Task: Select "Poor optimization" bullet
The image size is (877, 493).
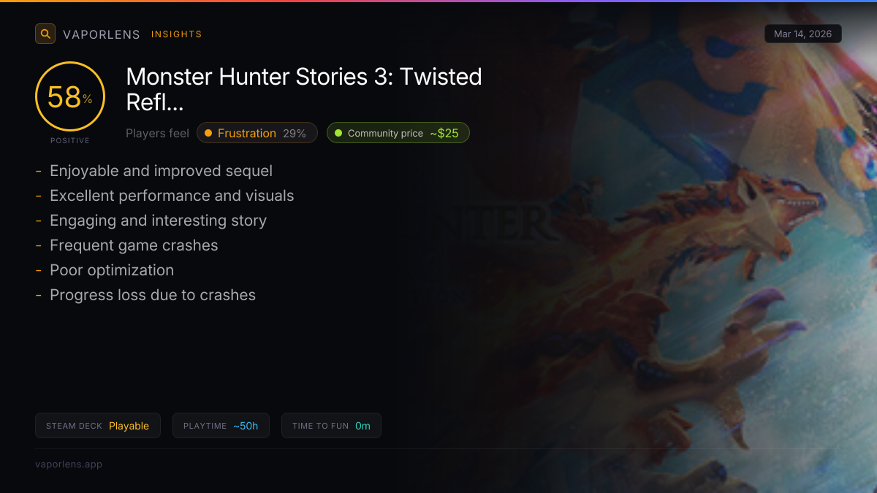Action: pyautogui.click(x=112, y=270)
